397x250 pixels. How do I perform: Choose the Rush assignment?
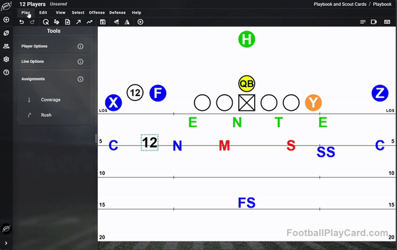(x=46, y=115)
